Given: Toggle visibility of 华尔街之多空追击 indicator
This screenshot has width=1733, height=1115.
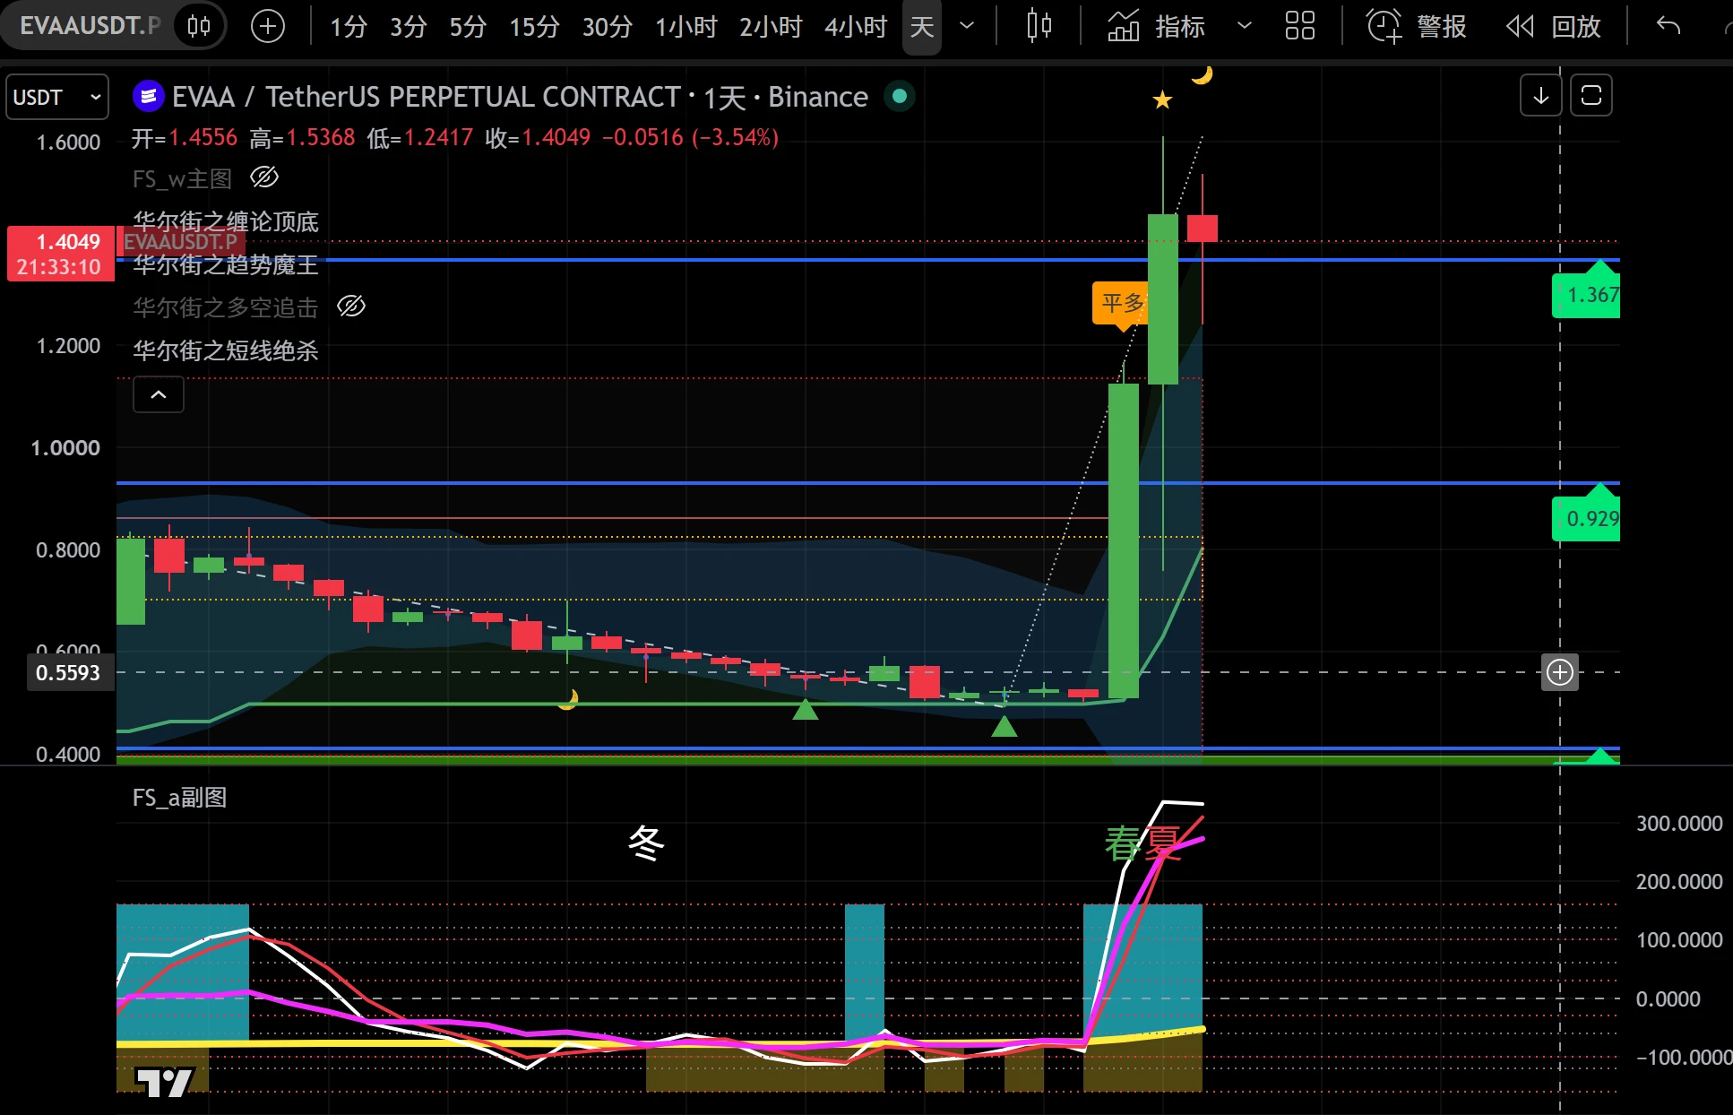Looking at the screenshot, I should [x=351, y=307].
